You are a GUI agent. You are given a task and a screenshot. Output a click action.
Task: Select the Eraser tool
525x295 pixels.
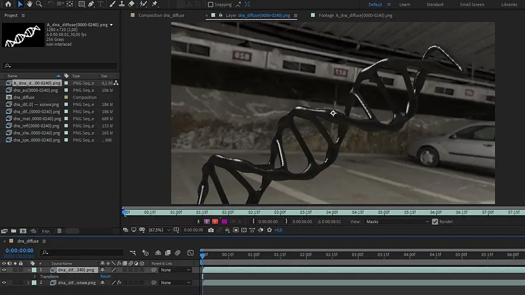coord(131,4)
